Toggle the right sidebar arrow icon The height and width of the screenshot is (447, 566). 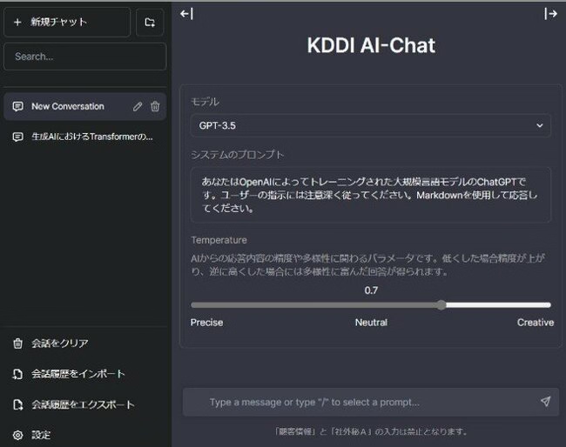[550, 13]
